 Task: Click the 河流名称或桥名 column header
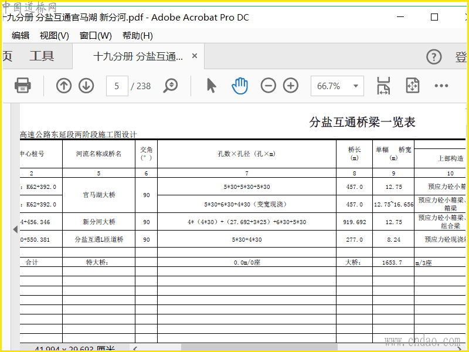pyautogui.click(x=98, y=154)
